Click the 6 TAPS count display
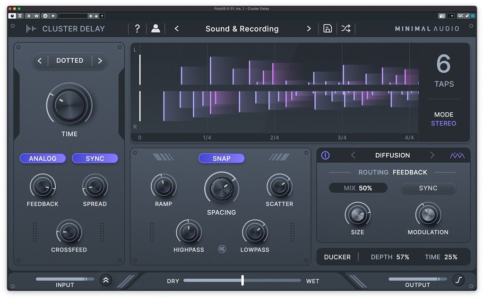 click(444, 70)
